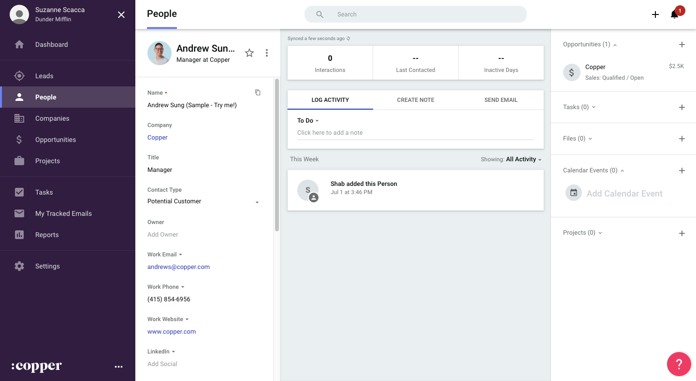The height and width of the screenshot is (381, 696).
Task: Open the Copper company link
Action: 158,138
